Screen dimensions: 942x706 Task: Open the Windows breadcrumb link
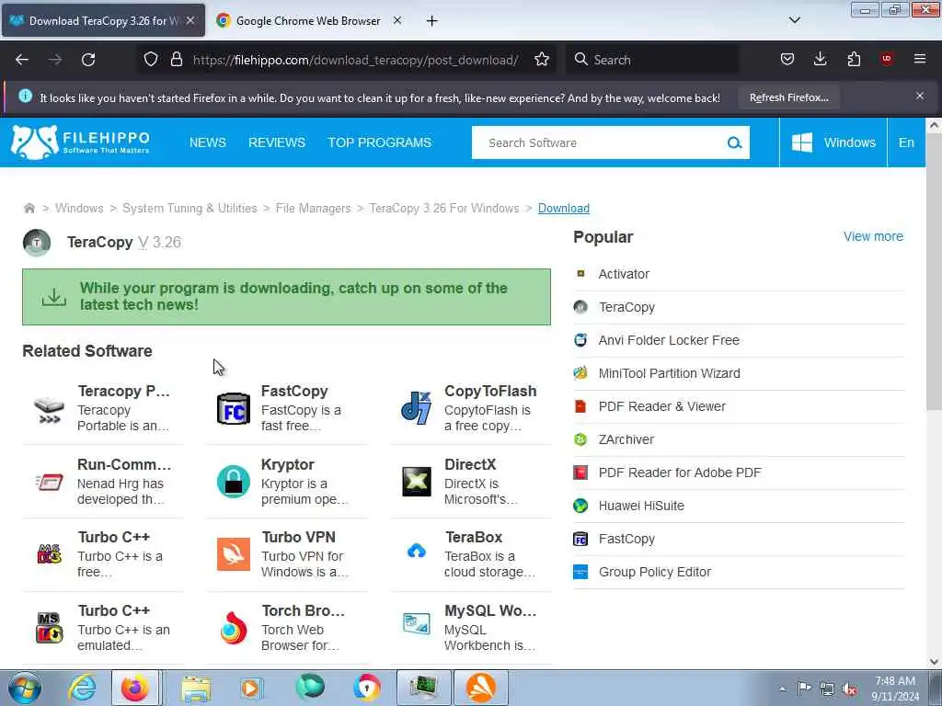(79, 209)
